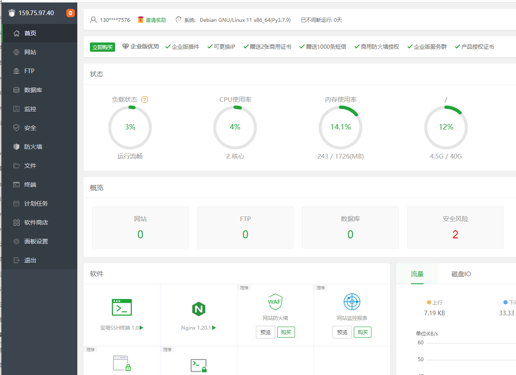Click the 企业版插件 advantage text
This screenshot has width=516, height=375.
pos(185,47)
